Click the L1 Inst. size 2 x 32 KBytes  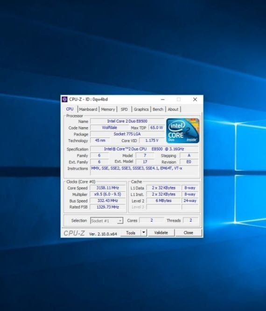click(164, 194)
